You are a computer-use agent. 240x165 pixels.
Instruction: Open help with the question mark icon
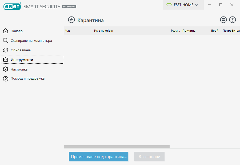[232, 20]
